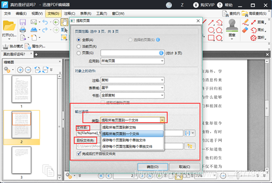The height and width of the screenshot is (183, 272).
Task: Open a file with the folder icon
Action: pos(9,26)
